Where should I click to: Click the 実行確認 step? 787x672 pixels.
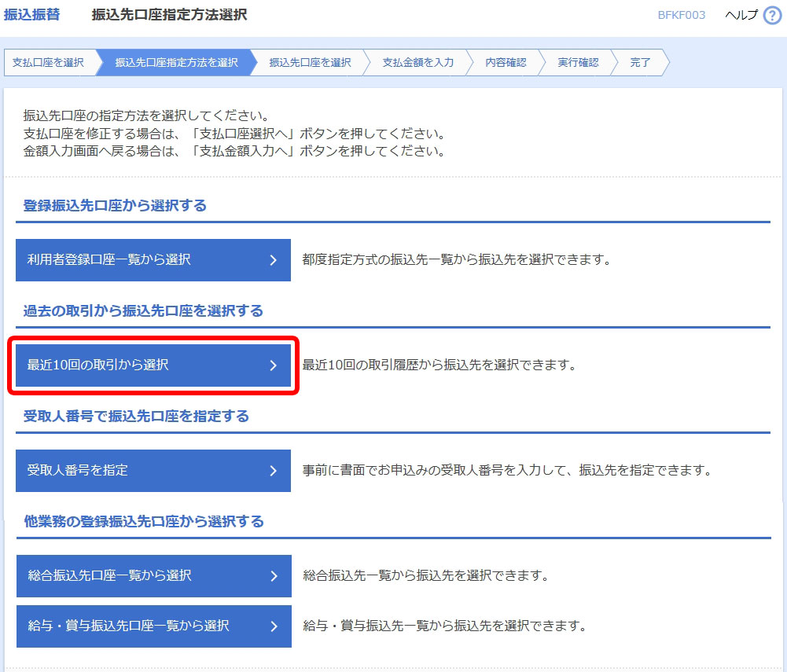pyautogui.click(x=578, y=63)
